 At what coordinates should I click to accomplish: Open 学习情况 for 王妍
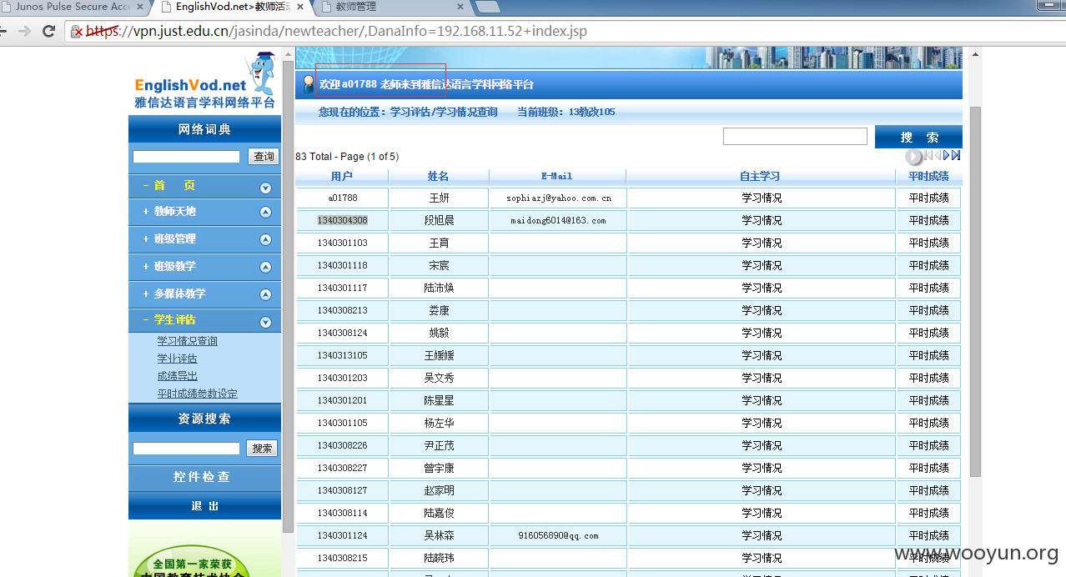pos(762,198)
